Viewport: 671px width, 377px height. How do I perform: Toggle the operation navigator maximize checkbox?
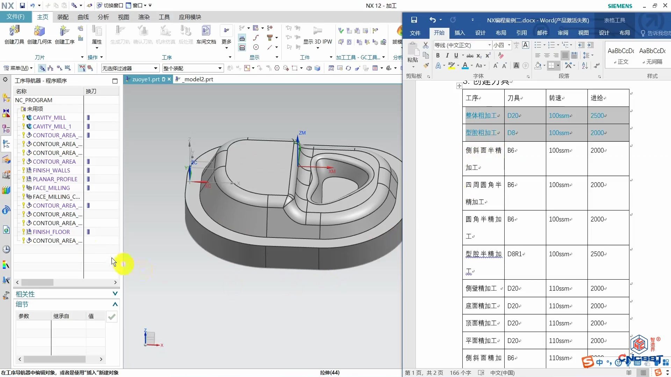(x=115, y=81)
